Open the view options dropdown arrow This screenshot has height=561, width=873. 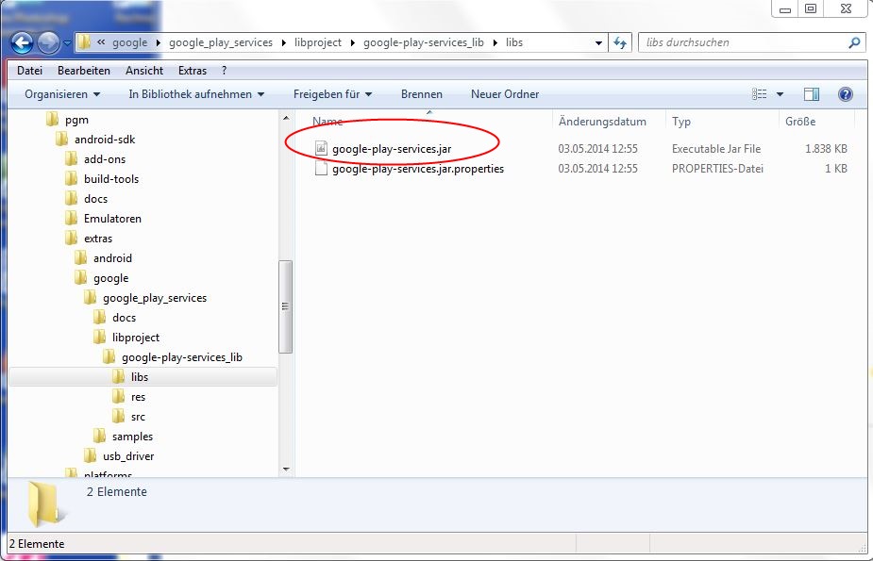(780, 94)
